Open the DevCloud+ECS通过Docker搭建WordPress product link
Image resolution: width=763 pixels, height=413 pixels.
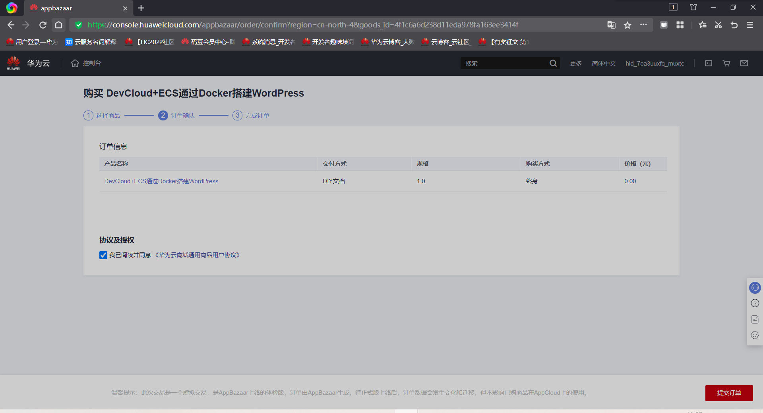click(x=161, y=181)
